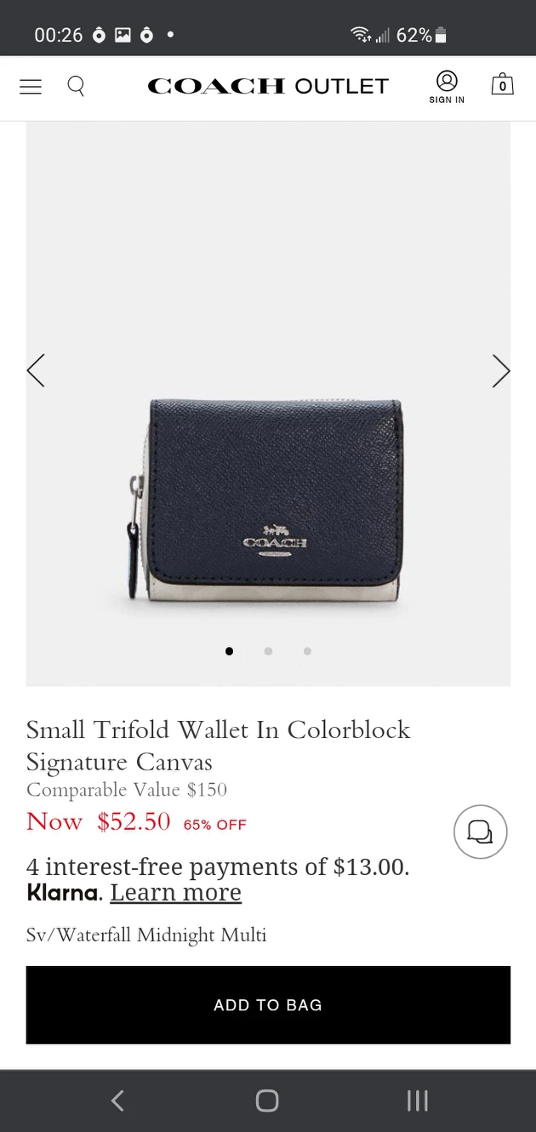Tap the Now $52.50 sale price
Viewport: 536px width, 1132px height.
click(99, 822)
